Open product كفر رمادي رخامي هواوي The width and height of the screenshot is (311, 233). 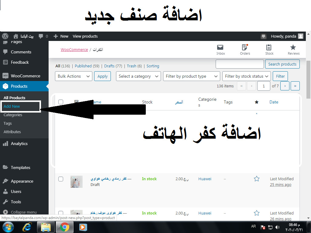pyautogui.click(x=108, y=179)
